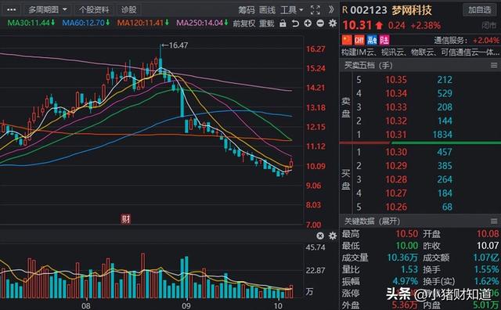Open the 诊股 tab
Viewport: 501px width, 310px height.
pyautogui.click(x=128, y=10)
